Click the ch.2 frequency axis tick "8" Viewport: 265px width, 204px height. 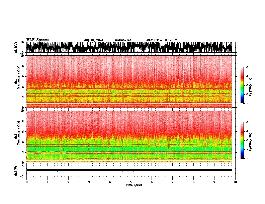tap(23, 121)
